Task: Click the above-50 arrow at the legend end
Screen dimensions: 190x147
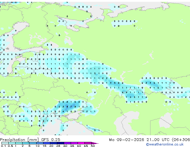Action: [95, 143]
